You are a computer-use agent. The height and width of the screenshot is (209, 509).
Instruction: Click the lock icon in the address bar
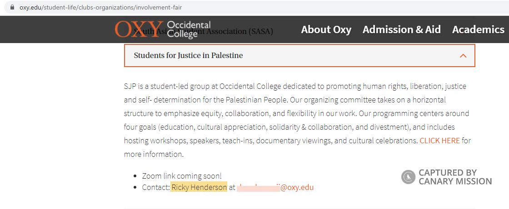tap(12, 8)
